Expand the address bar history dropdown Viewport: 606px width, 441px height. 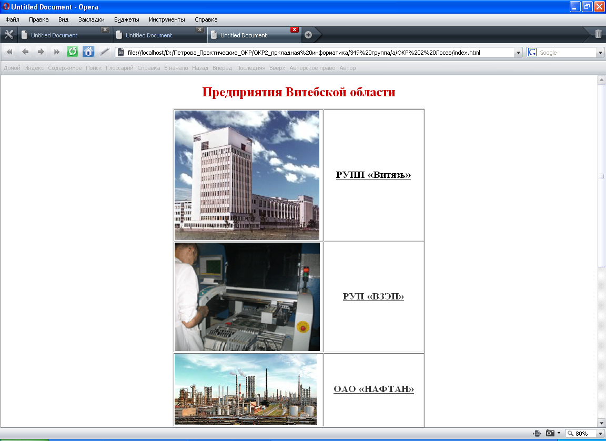(x=518, y=53)
